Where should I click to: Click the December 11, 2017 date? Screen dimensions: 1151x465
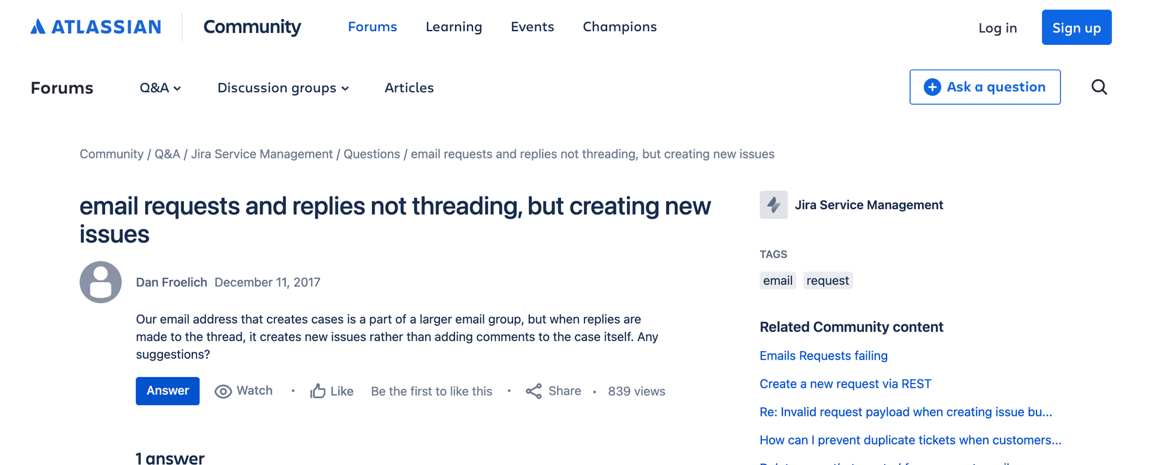click(x=267, y=282)
